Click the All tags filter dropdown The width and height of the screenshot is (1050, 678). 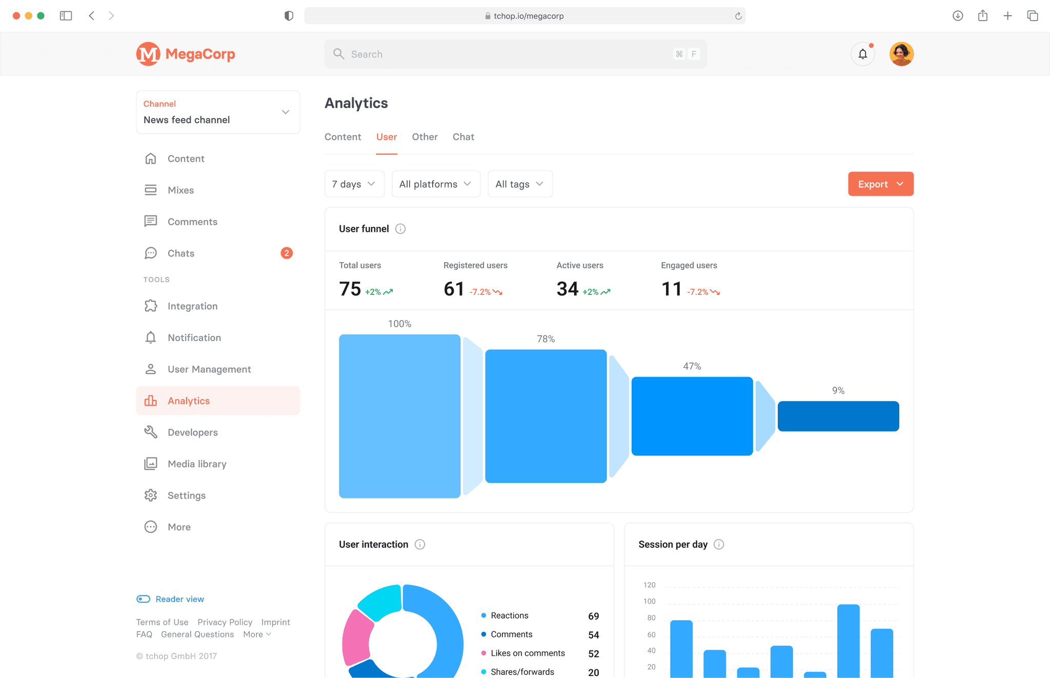coord(518,183)
